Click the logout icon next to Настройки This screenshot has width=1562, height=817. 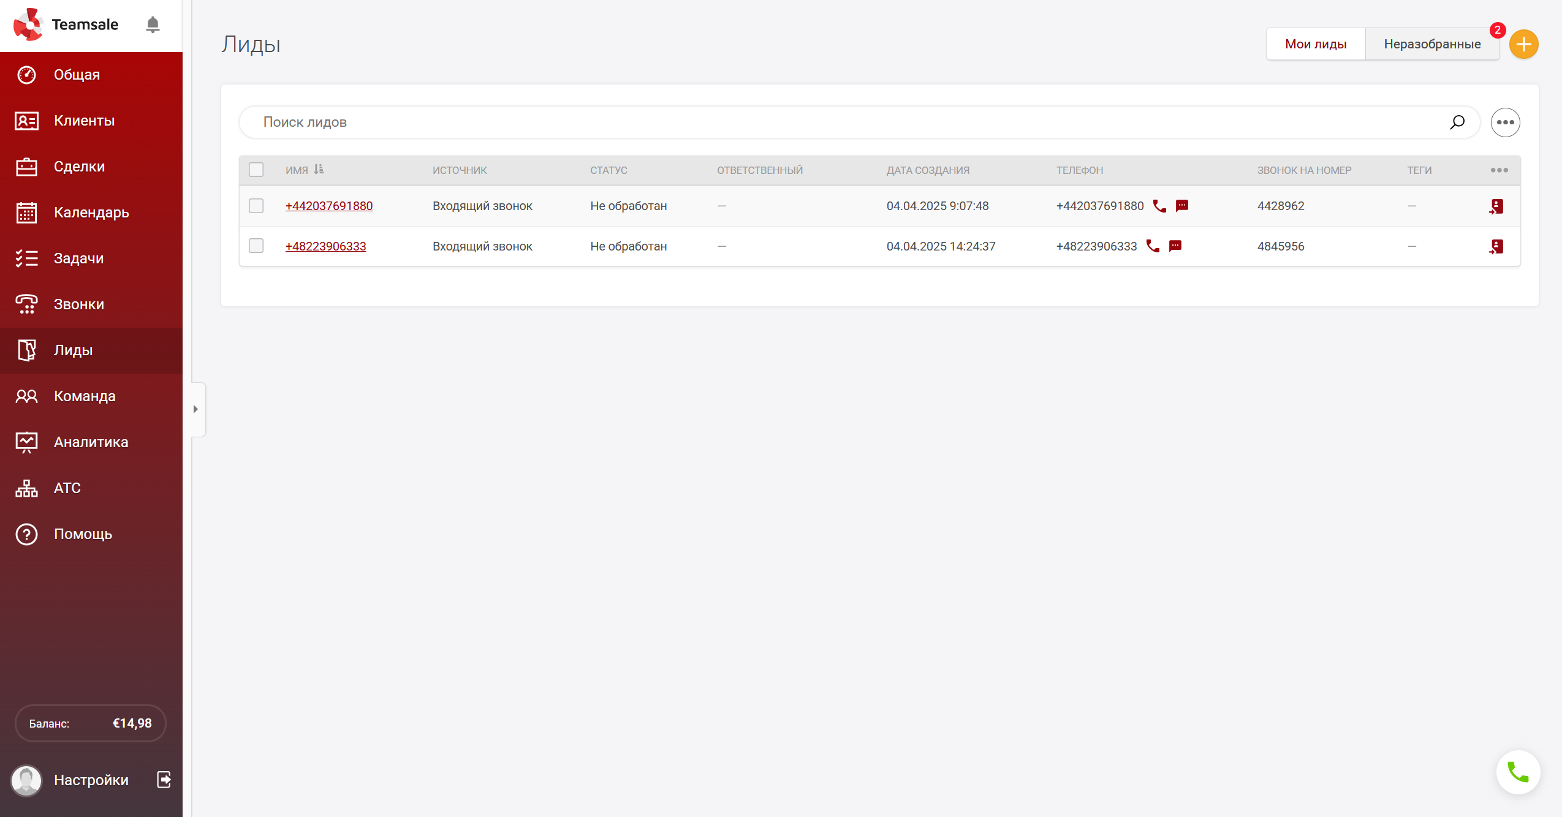pyautogui.click(x=164, y=780)
